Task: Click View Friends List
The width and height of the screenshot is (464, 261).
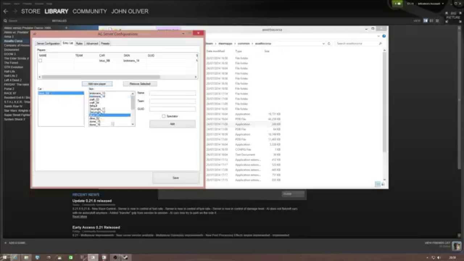Action: (x=438, y=243)
